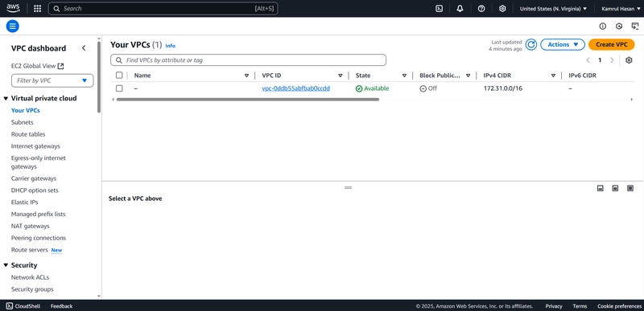The image size is (644, 311).
Task: Open the notifications bell
Action: [x=460, y=9]
